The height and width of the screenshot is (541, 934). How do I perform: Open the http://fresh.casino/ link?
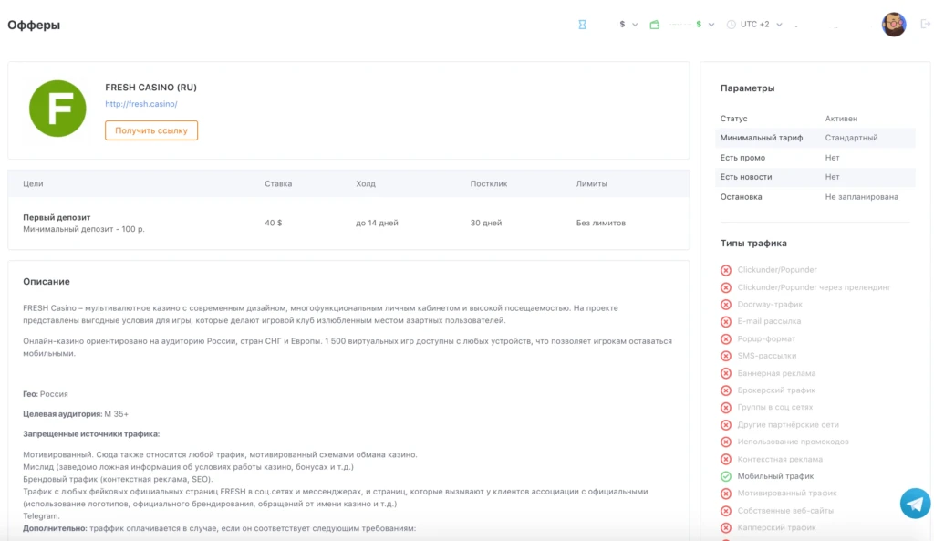click(x=141, y=104)
